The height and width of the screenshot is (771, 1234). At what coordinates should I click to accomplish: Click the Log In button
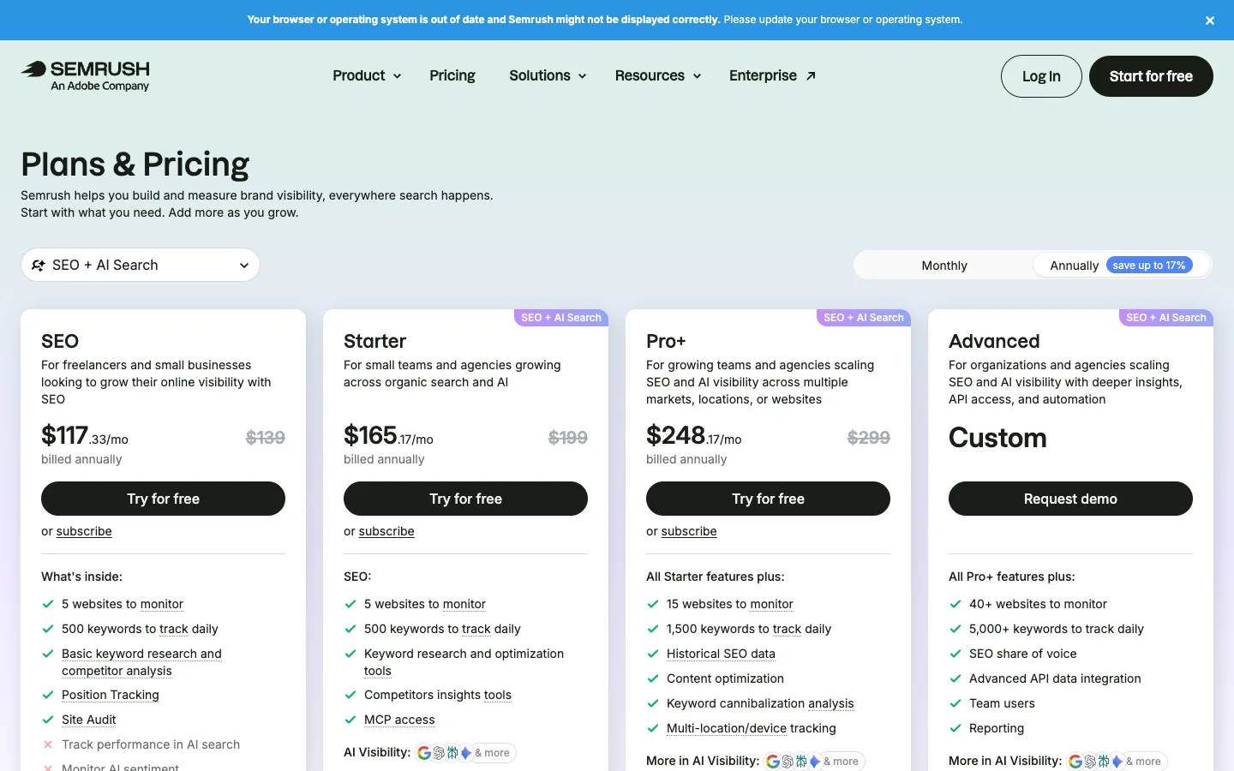[x=1041, y=76]
